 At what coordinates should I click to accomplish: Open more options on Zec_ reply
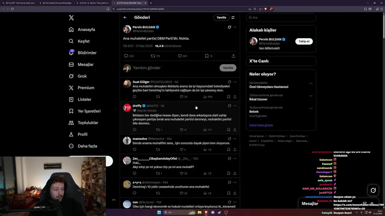click(x=235, y=158)
